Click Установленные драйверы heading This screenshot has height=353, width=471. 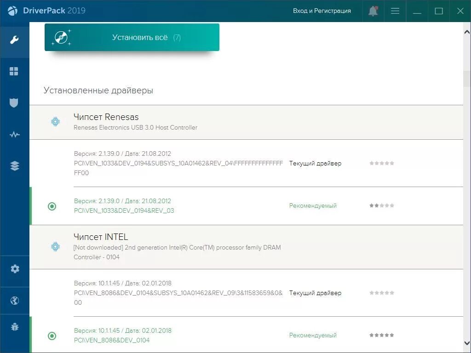pos(98,91)
